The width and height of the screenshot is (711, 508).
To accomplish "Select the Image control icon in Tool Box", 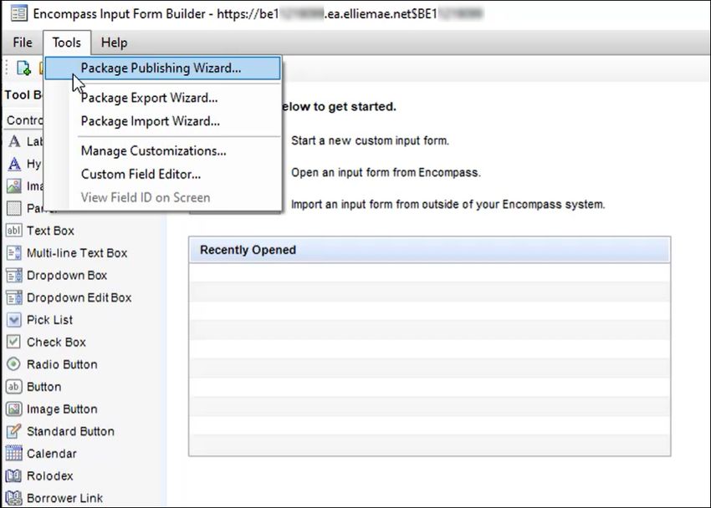I will [14, 186].
